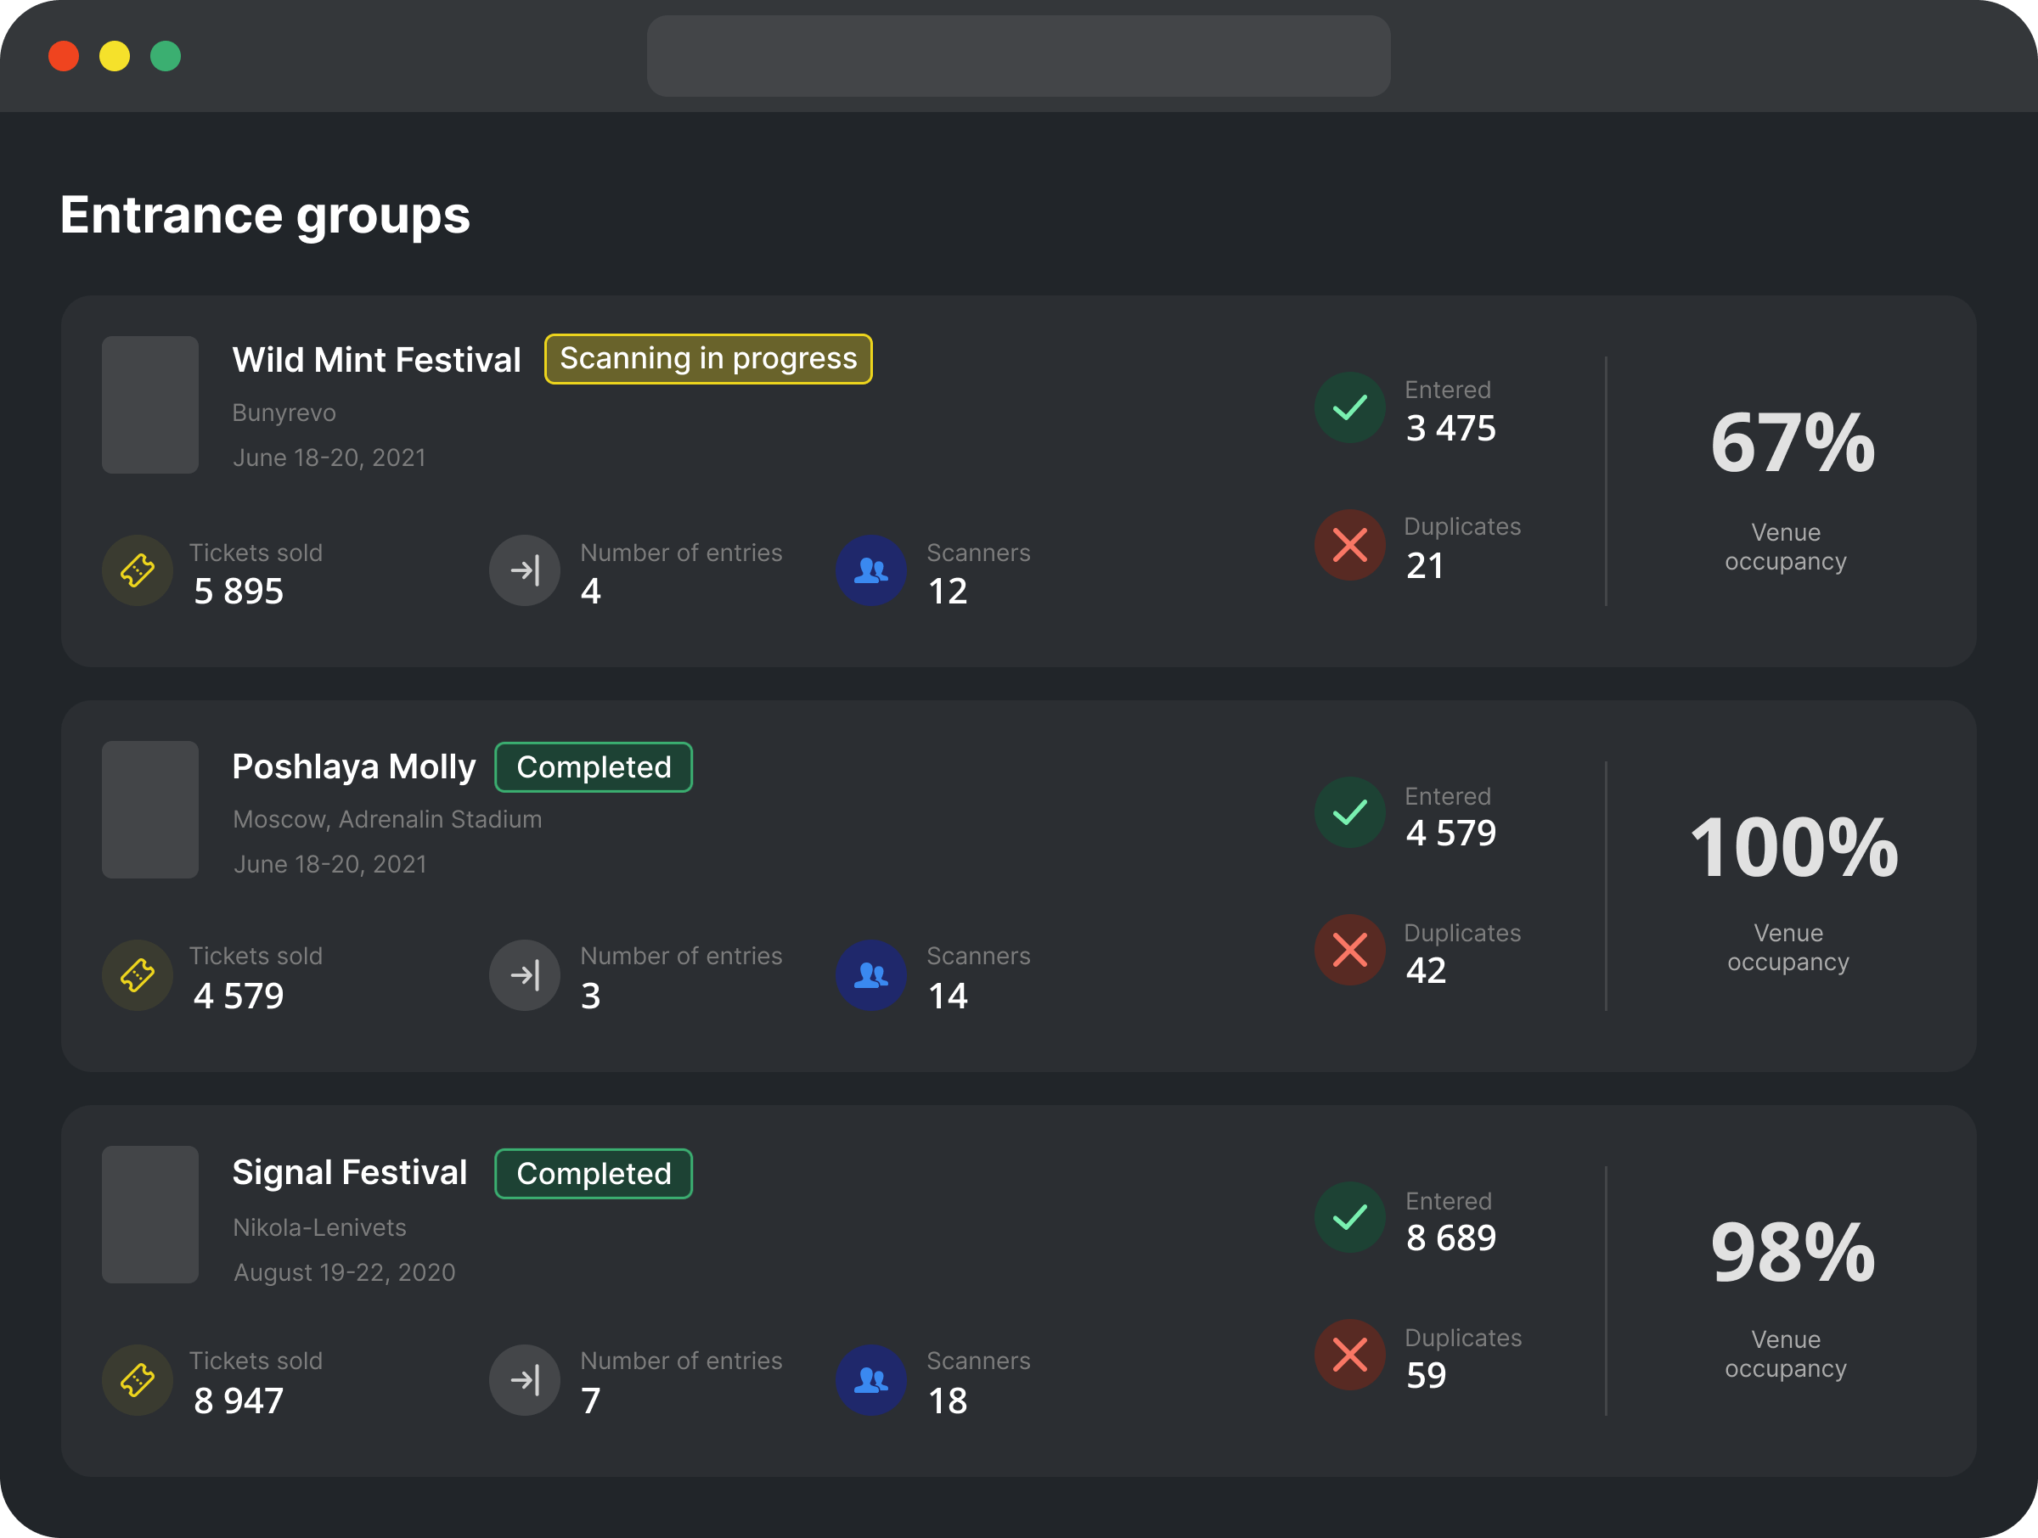Open the Signal Festival event title
Viewport: 2038px width, 1538px height.
(x=349, y=1172)
